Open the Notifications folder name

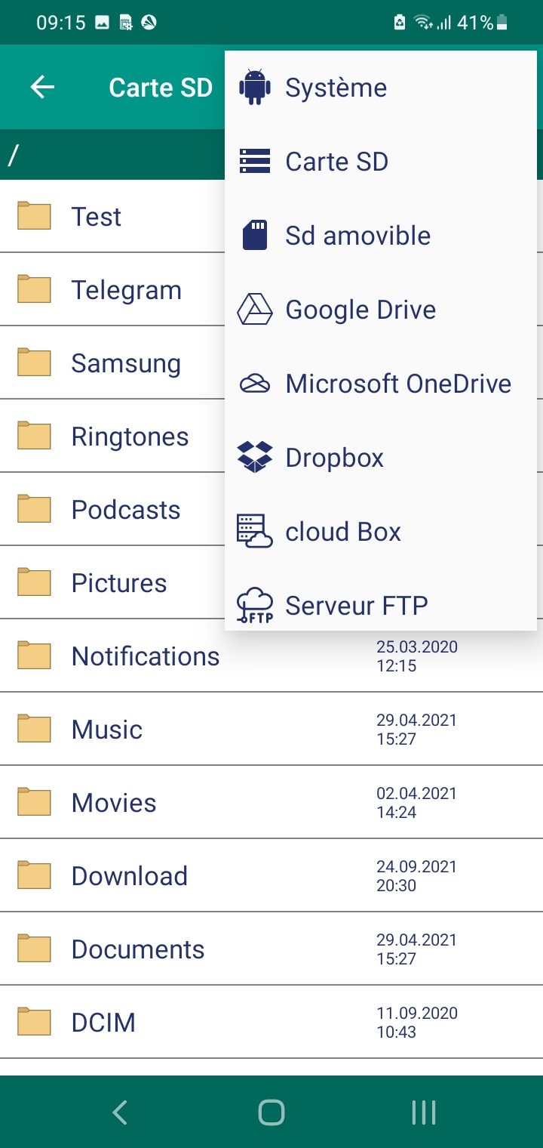coord(146,656)
